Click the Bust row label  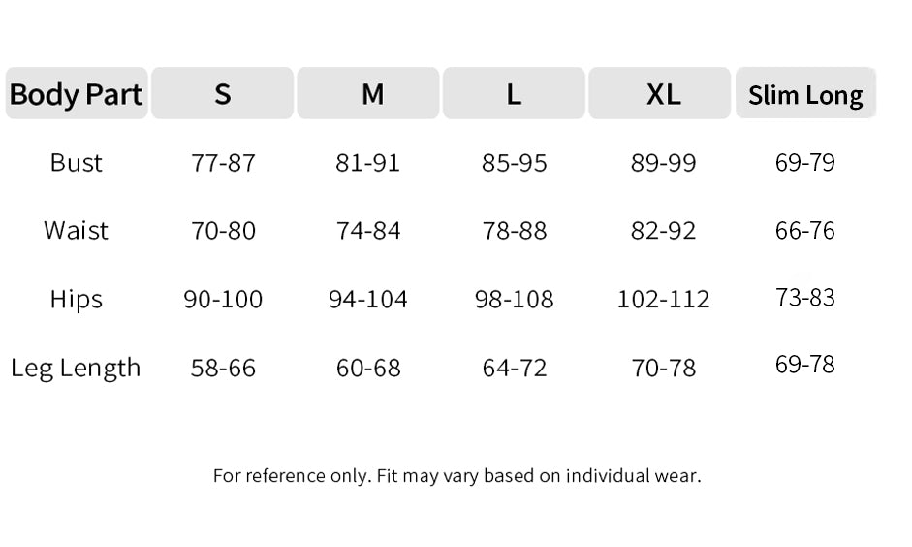click(x=76, y=163)
